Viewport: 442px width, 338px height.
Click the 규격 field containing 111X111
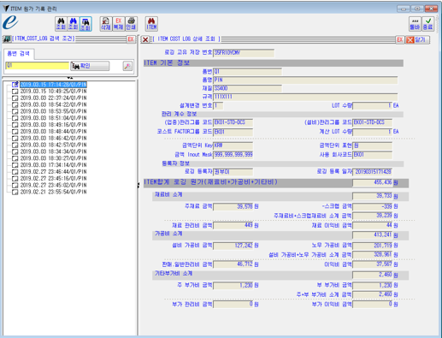coord(305,97)
